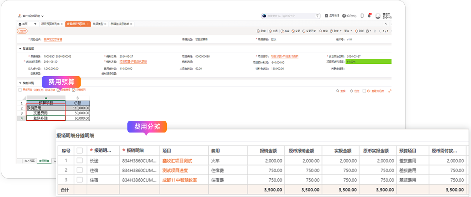Click the mobile phone icon in header

[362, 16]
